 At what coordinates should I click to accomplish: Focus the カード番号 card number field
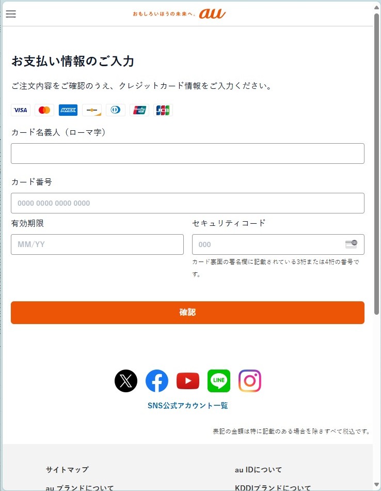point(188,203)
